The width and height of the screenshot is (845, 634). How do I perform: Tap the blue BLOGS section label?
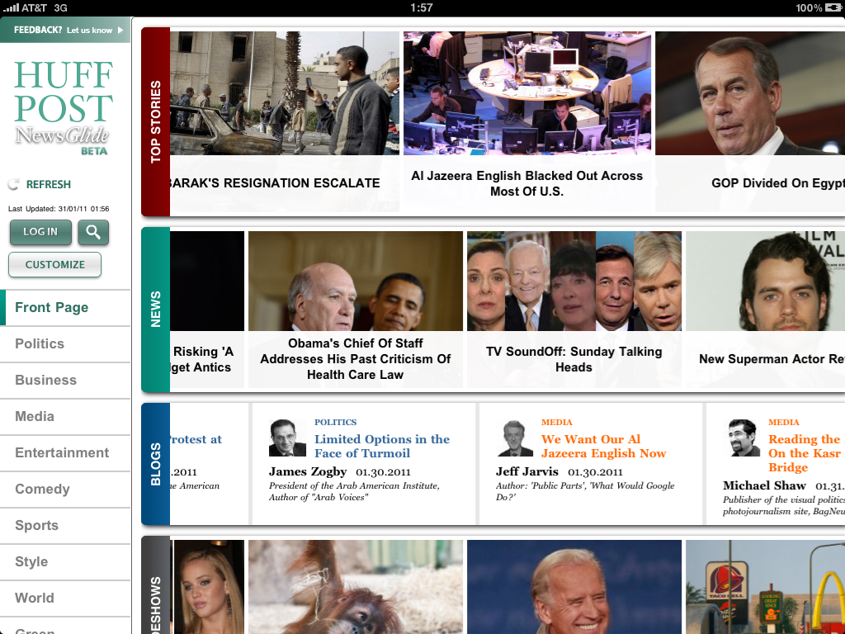(x=156, y=464)
